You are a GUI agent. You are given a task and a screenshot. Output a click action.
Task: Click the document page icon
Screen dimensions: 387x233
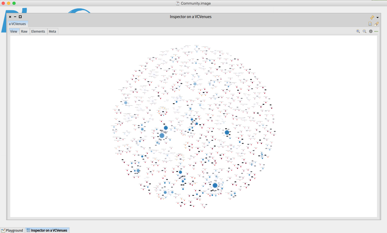pyautogui.click(x=370, y=24)
